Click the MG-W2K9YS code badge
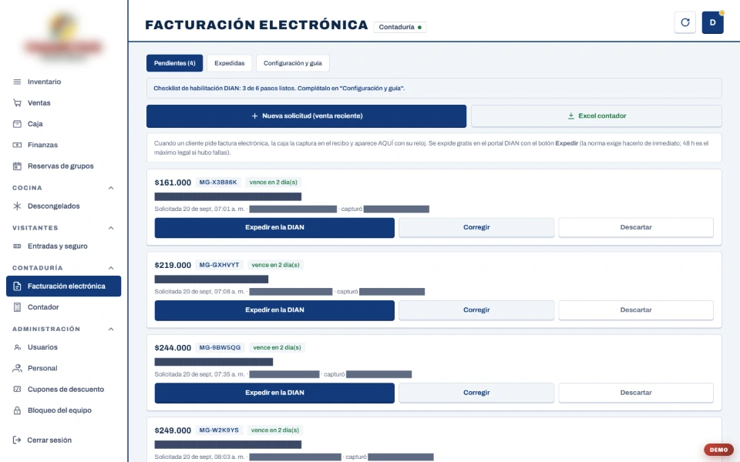 click(219, 430)
